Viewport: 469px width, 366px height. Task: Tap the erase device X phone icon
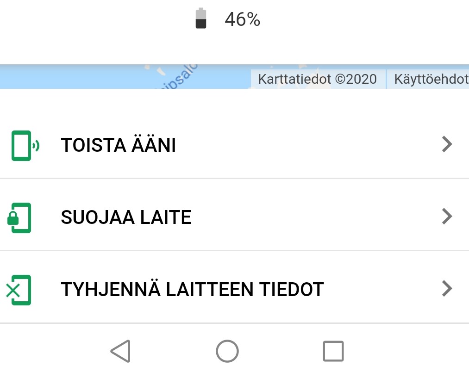pos(19,290)
